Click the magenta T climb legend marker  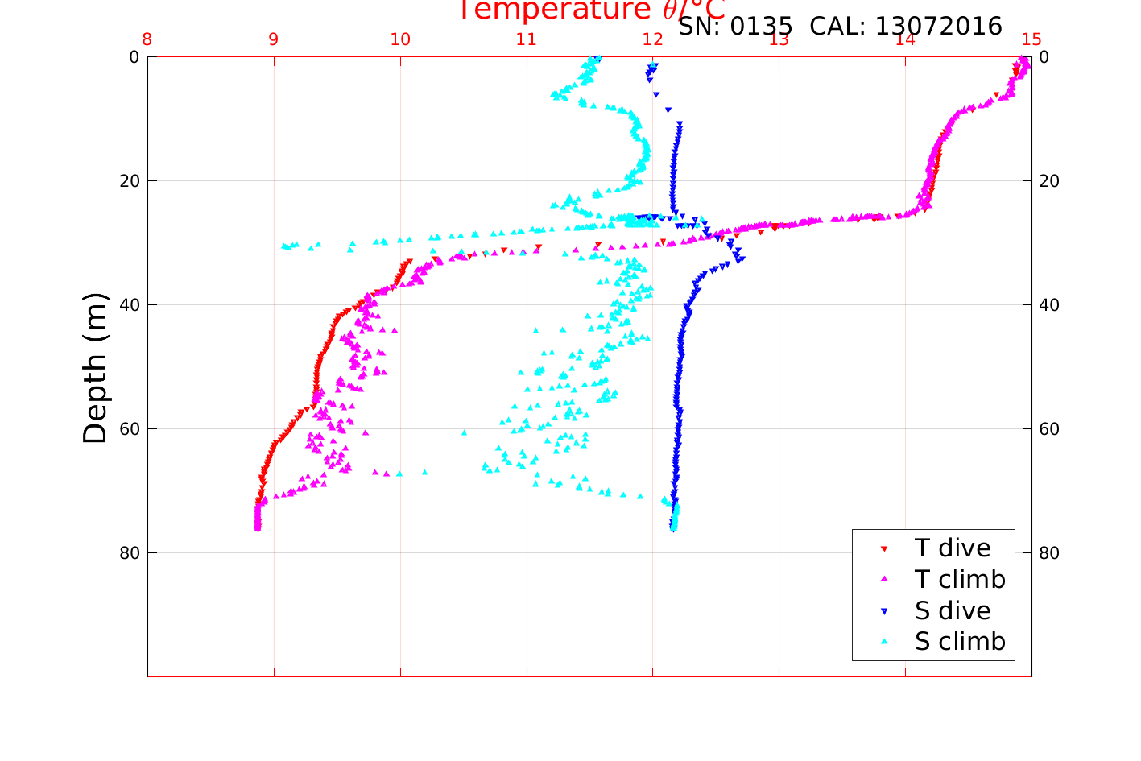pos(883,579)
